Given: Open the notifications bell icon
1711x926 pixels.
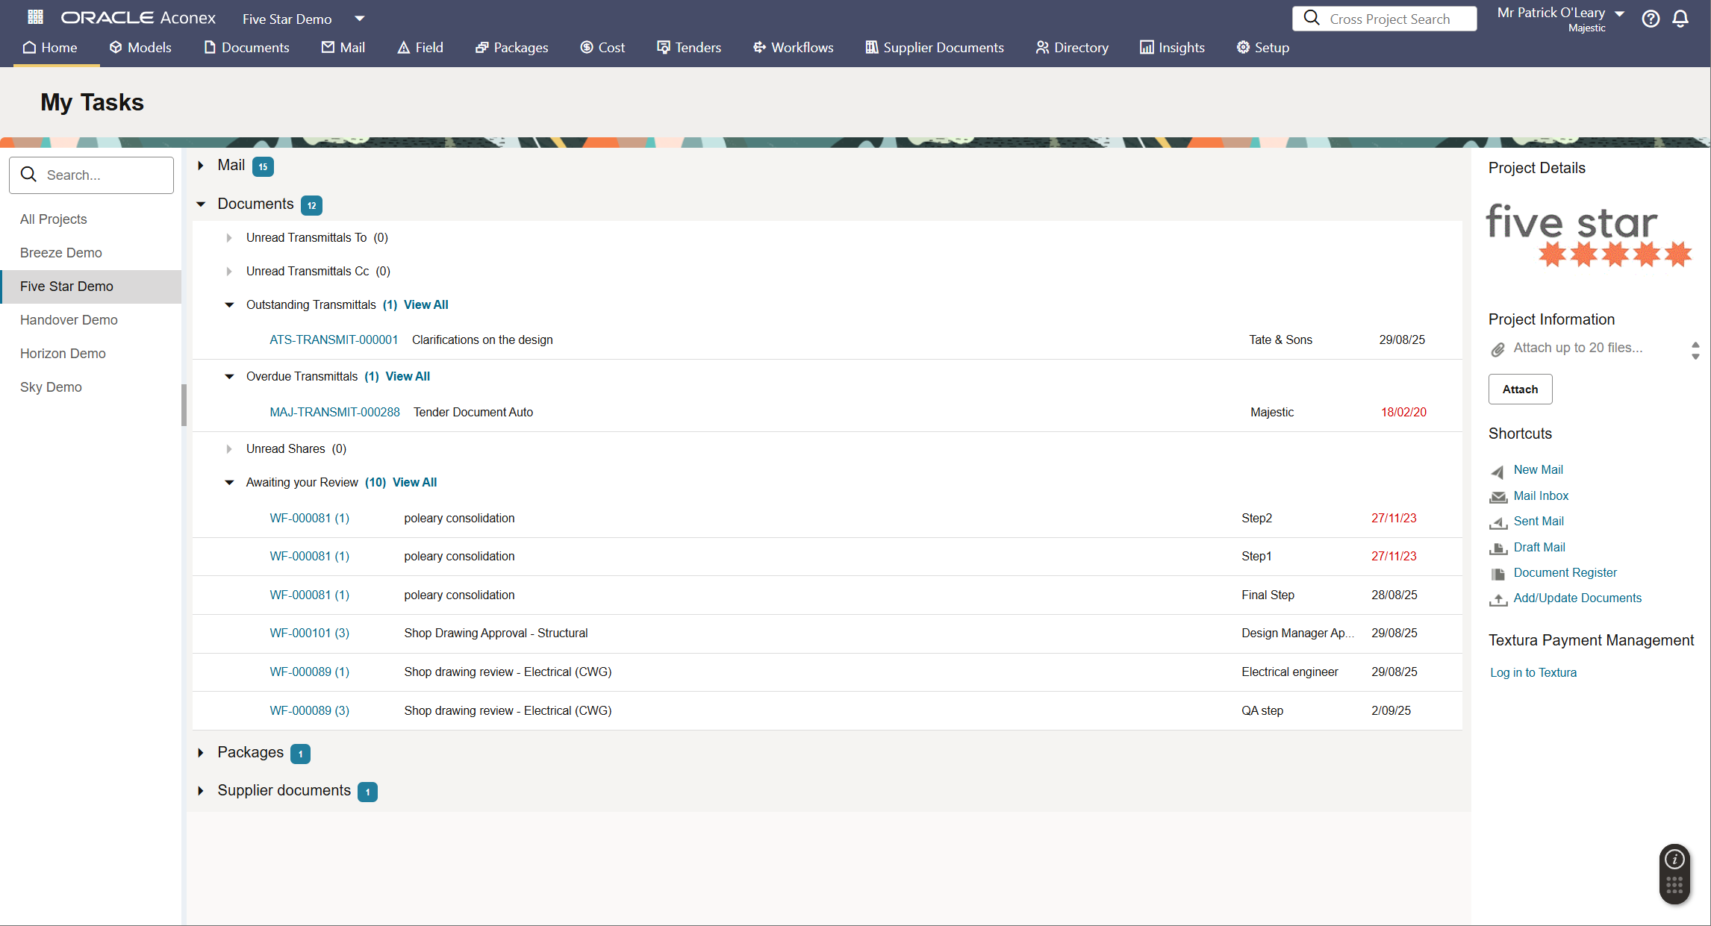Looking at the screenshot, I should (x=1680, y=19).
